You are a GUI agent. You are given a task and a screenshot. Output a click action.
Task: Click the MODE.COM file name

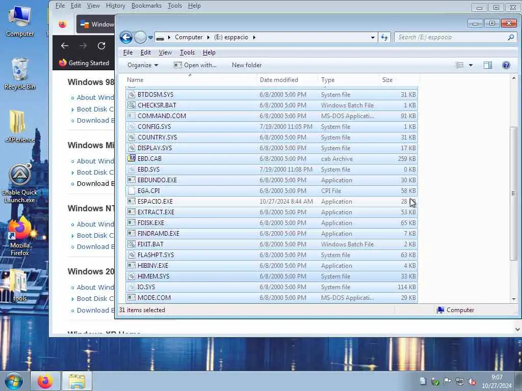(x=154, y=297)
